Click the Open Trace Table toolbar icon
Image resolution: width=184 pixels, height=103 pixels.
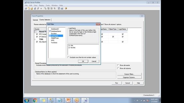point(35,9)
